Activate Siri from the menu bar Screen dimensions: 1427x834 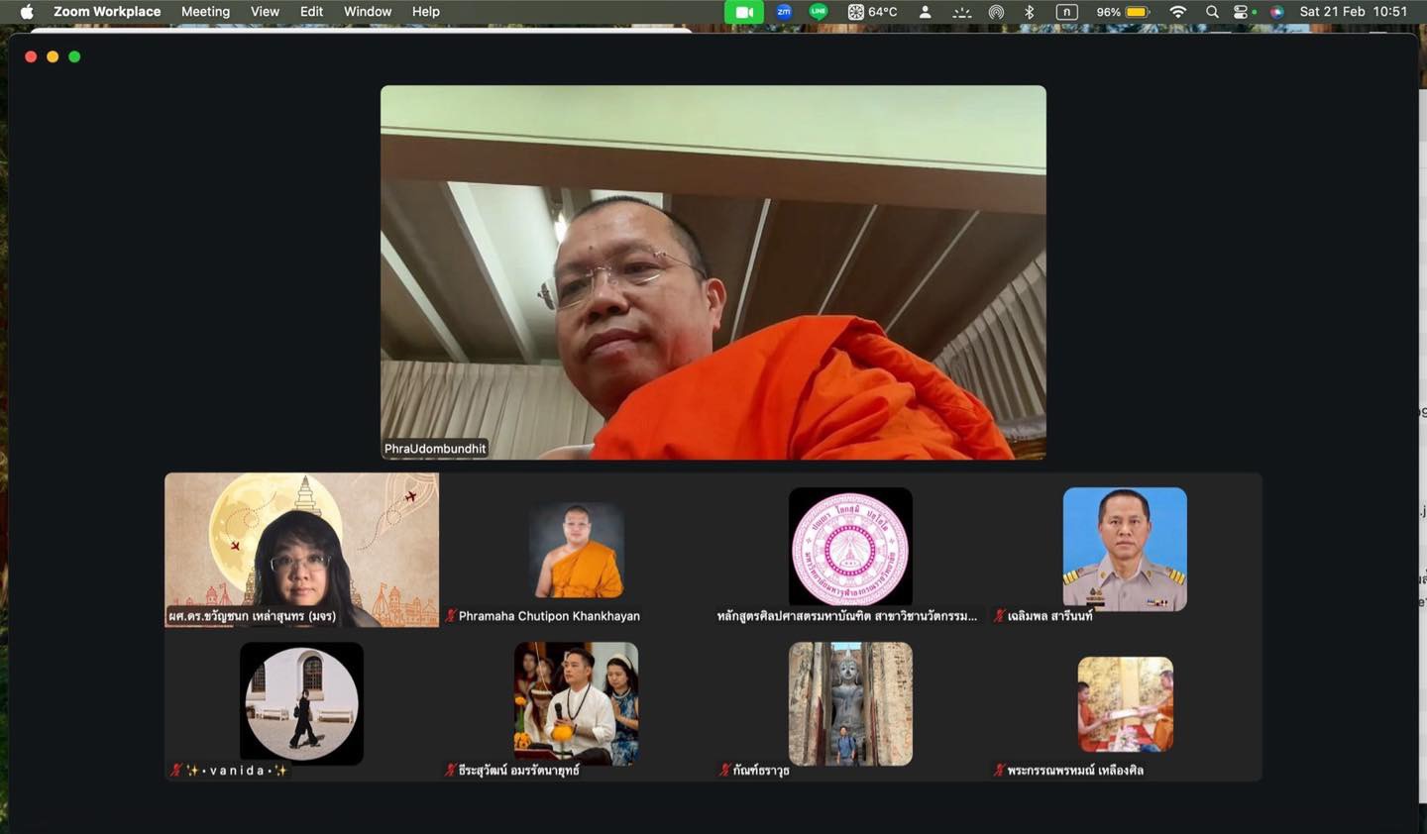pos(1274,12)
